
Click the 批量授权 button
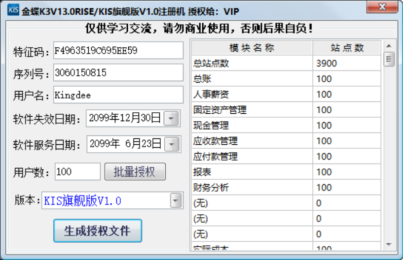coord(135,171)
